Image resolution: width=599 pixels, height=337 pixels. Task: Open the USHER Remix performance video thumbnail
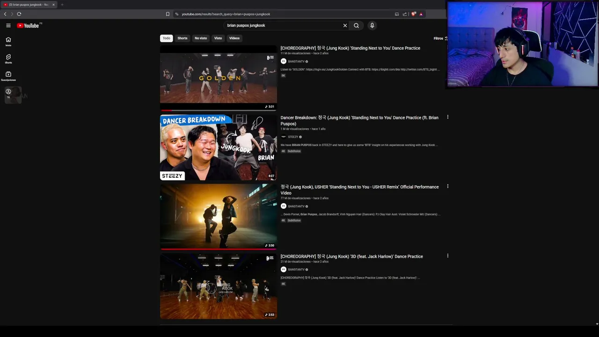pyautogui.click(x=219, y=217)
